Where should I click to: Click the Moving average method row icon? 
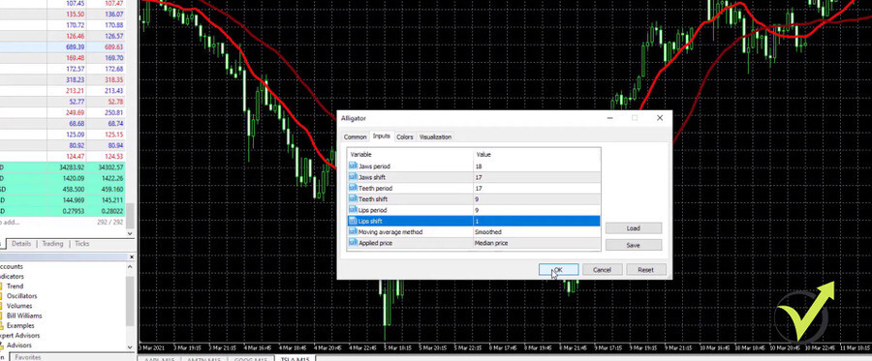353,232
